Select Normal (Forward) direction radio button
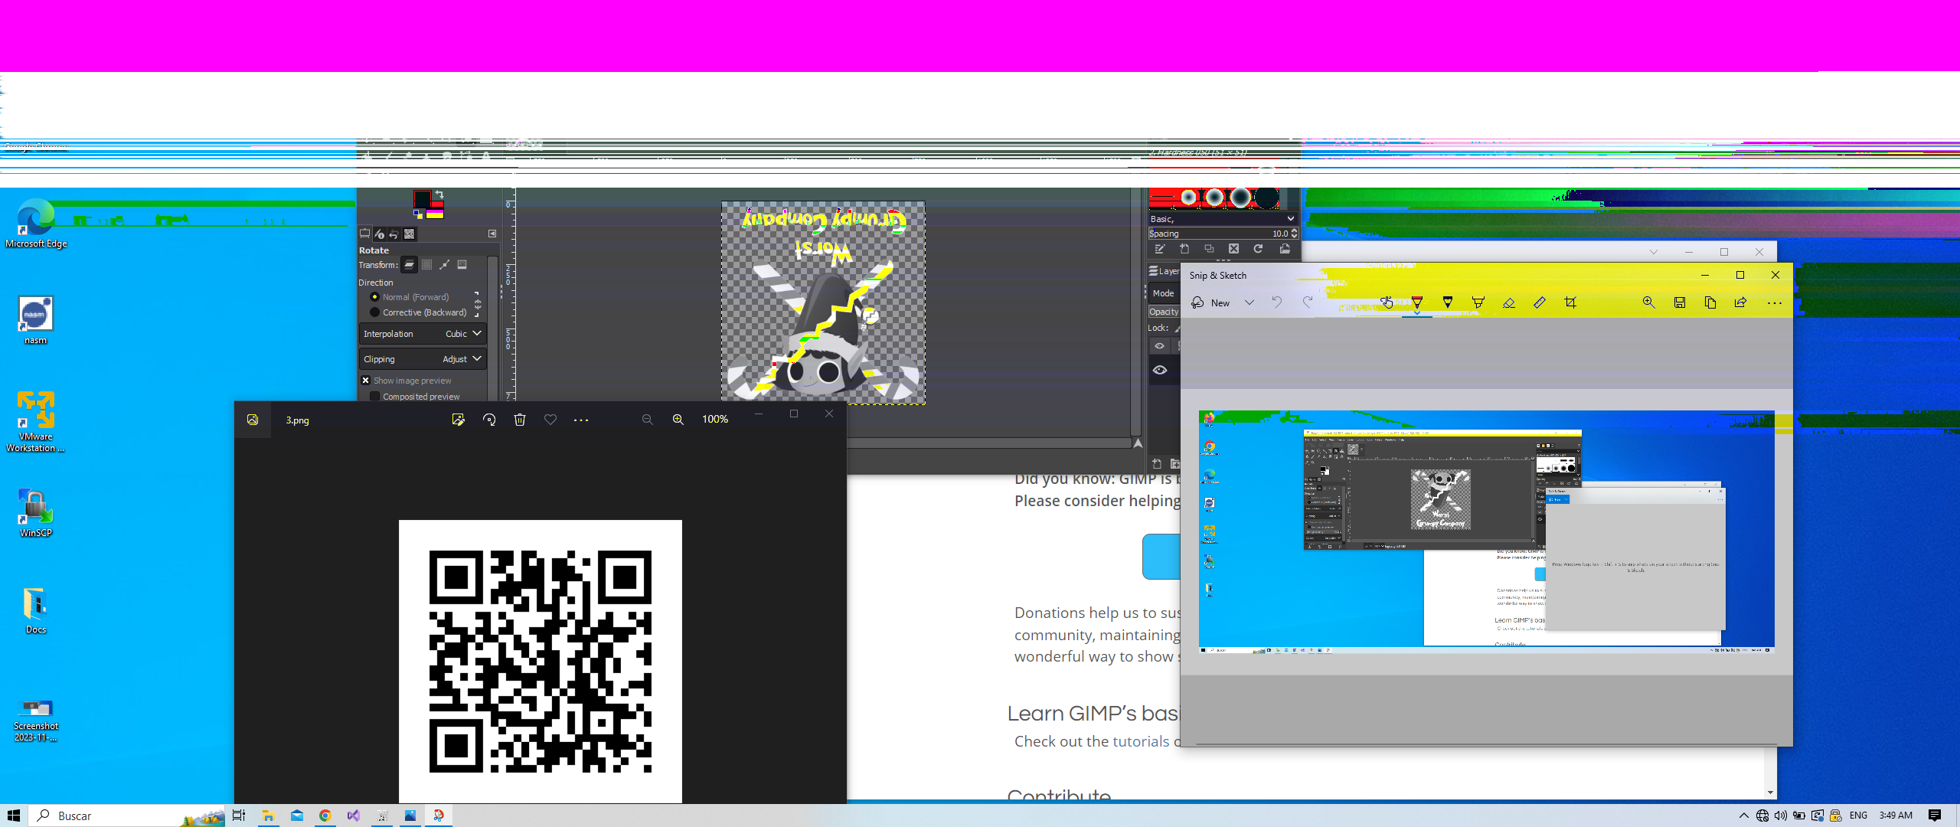The width and height of the screenshot is (1960, 827). point(374,297)
